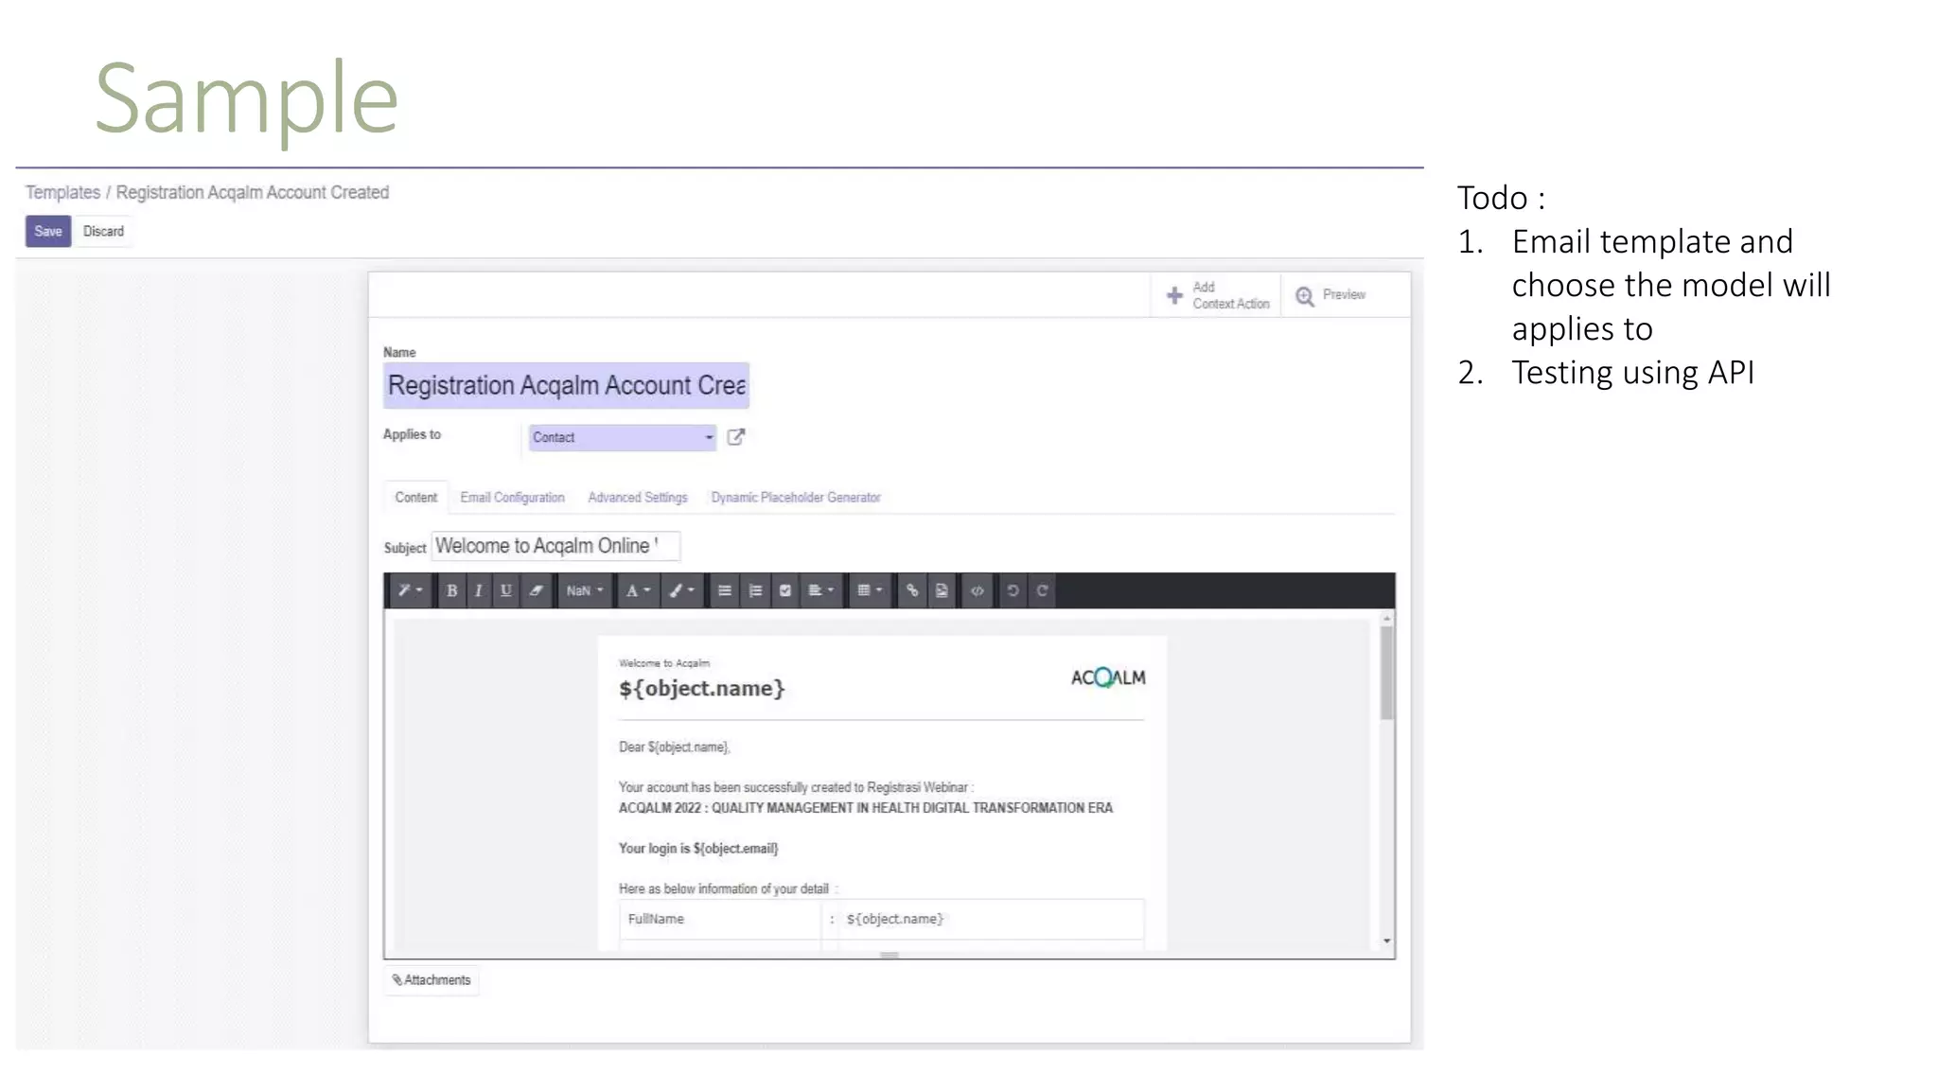Toggle underline formatting in editor toolbar
This screenshot has height=1090, width=1938.
[x=506, y=590]
